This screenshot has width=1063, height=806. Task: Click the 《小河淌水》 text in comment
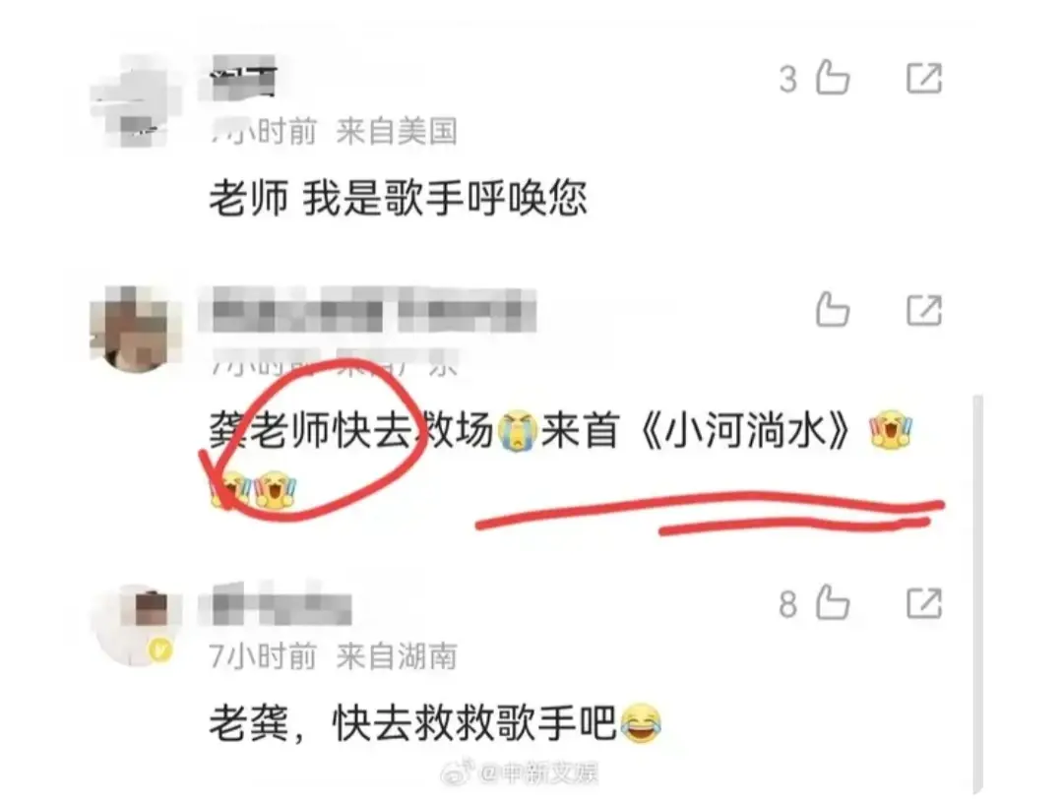click(x=746, y=431)
